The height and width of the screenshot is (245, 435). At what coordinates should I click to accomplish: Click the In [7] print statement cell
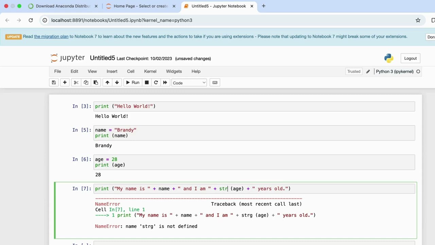click(x=254, y=189)
